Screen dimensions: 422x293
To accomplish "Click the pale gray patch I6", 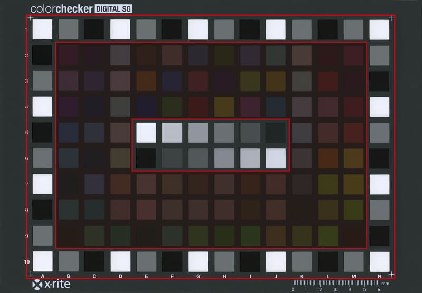I will (250, 158).
